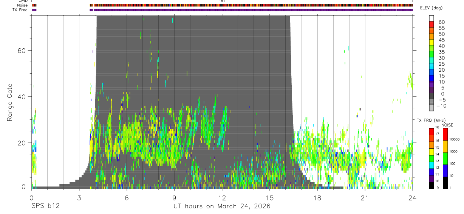Click the orange-yellow segment of NOISE legend
Viewport: 464px width, 214px height.
[x=445, y=146]
